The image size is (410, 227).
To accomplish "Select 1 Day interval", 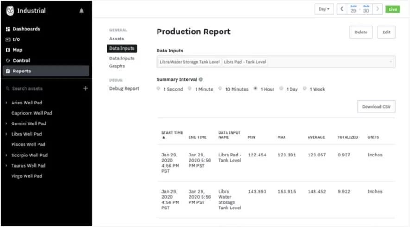I will [281, 88].
